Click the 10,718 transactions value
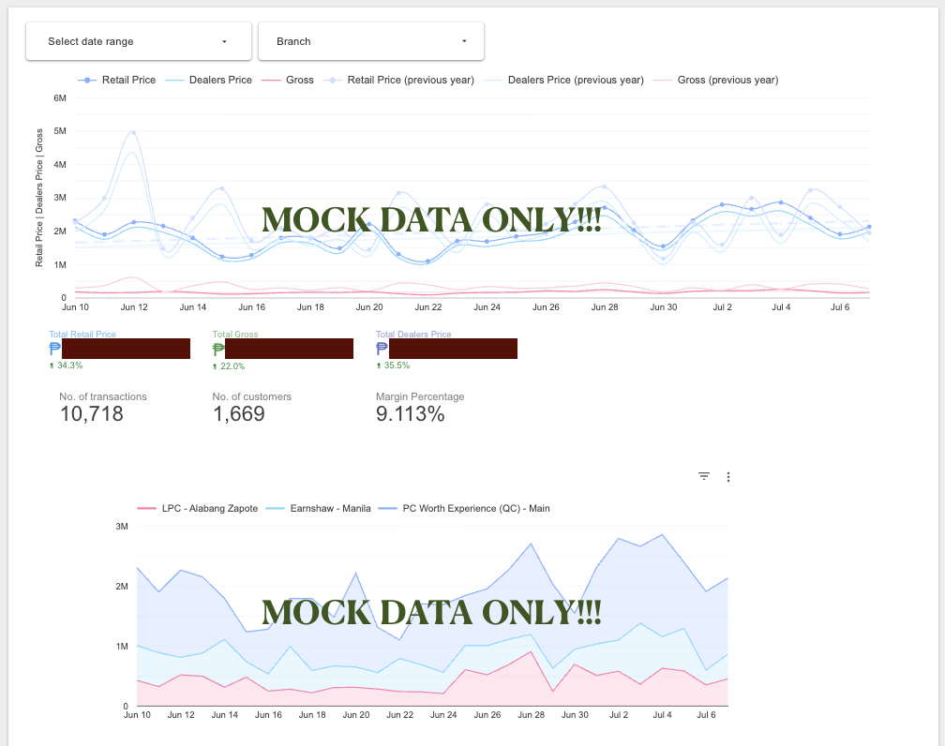Screen dimensions: 945x746 92,414
